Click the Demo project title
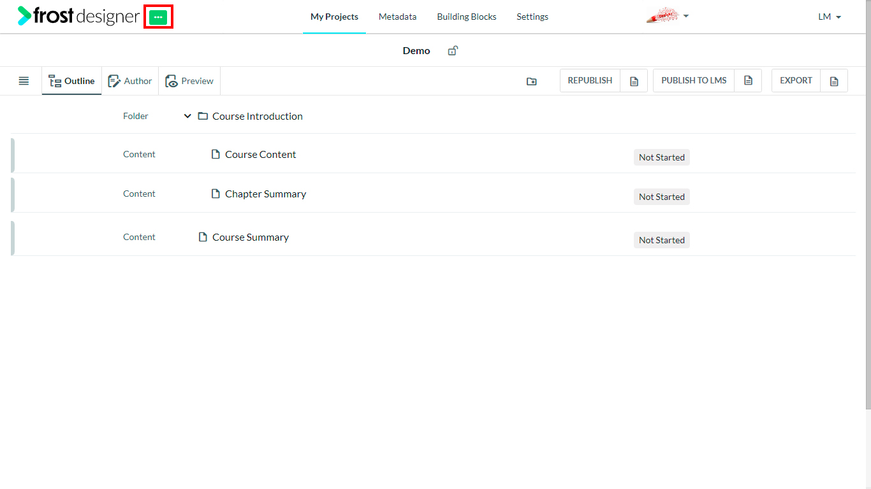This screenshot has height=489, width=871. click(x=416, y=51)
